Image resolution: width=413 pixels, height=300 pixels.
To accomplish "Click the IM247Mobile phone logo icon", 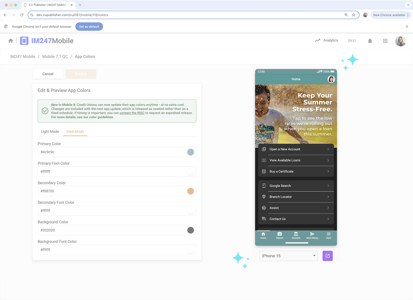I will (x=24, y=41).
